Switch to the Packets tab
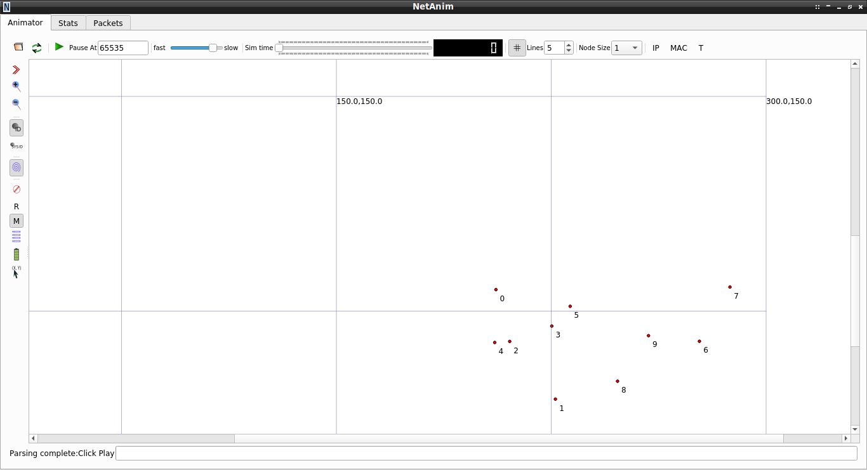Screen dimensions: 867x470 pyautogui.click(x=107, y=22)
